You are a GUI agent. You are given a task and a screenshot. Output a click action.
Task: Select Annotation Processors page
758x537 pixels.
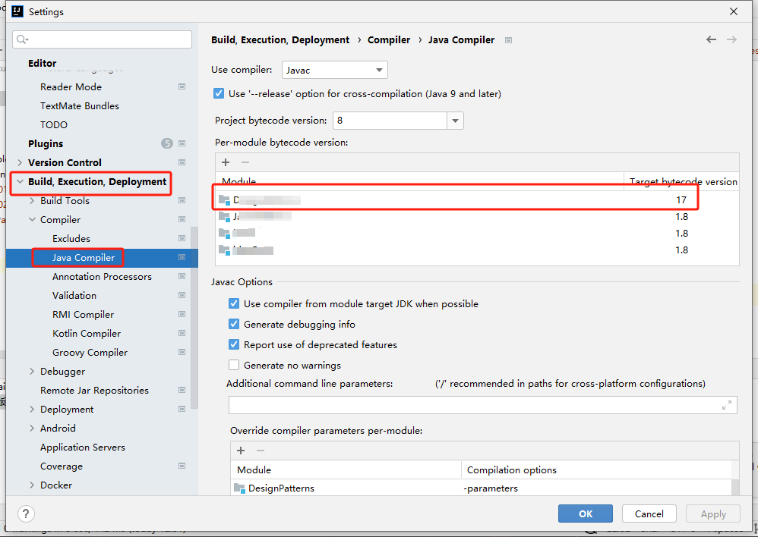tap(102, 276)
